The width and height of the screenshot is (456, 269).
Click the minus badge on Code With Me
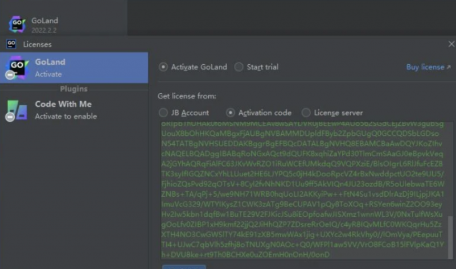point(10,117)
